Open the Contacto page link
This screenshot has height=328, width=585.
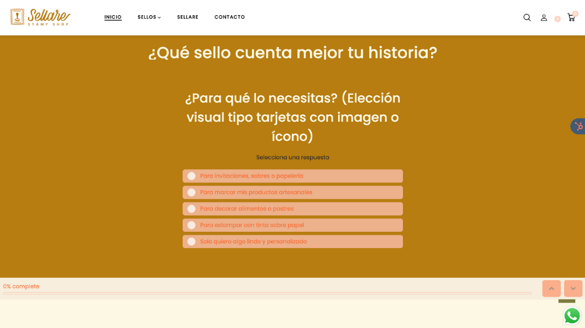(229, 17)
